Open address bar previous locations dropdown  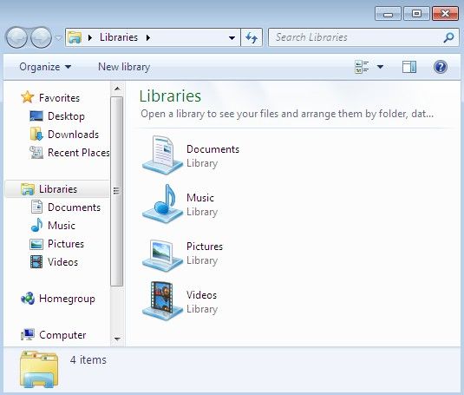(232, 38)
